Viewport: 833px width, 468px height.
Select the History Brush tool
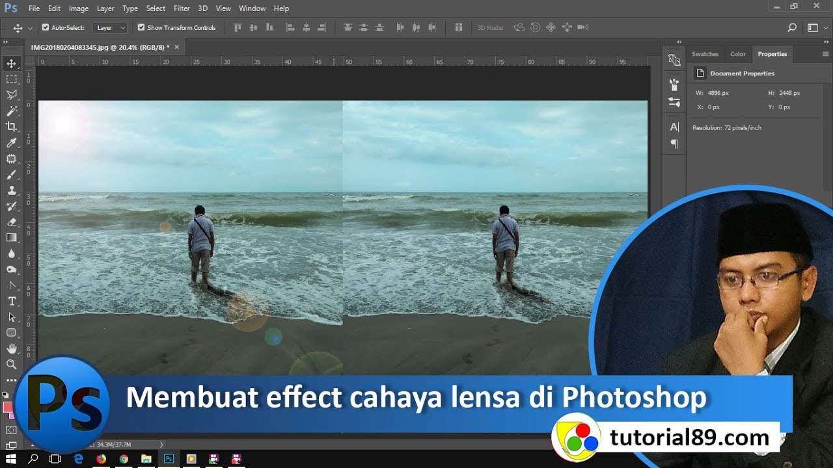coord(12,207)
